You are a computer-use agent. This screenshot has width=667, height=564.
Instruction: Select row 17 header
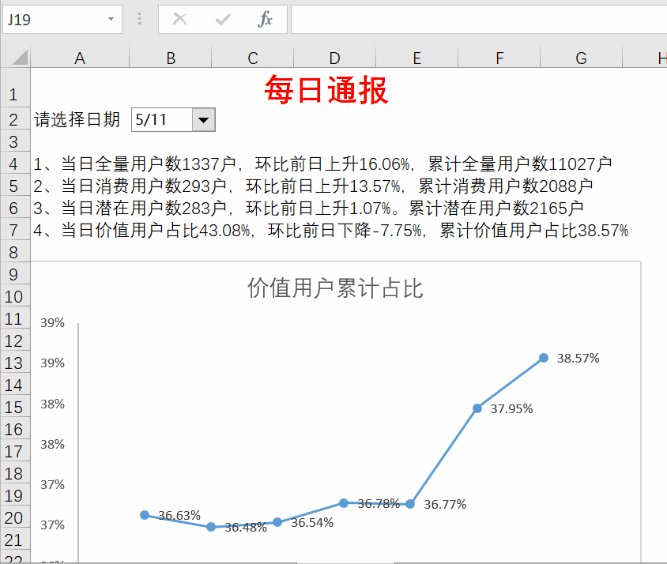[15, 451]
